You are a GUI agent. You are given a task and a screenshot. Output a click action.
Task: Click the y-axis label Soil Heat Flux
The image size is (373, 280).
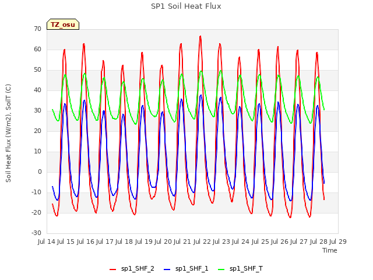click(x=8, y=133)
